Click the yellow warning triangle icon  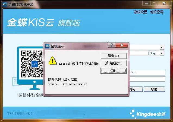(x=52, y=60)
